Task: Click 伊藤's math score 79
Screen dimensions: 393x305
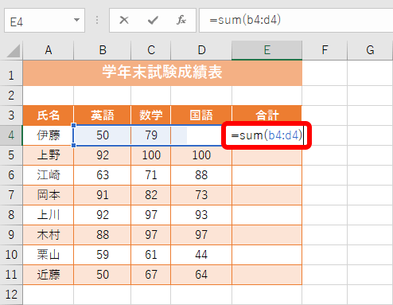Action: [x=151, y=135]
